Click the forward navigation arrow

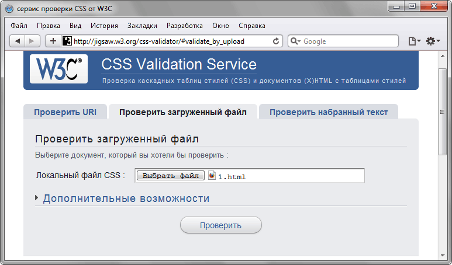click(x=32, y=41)
